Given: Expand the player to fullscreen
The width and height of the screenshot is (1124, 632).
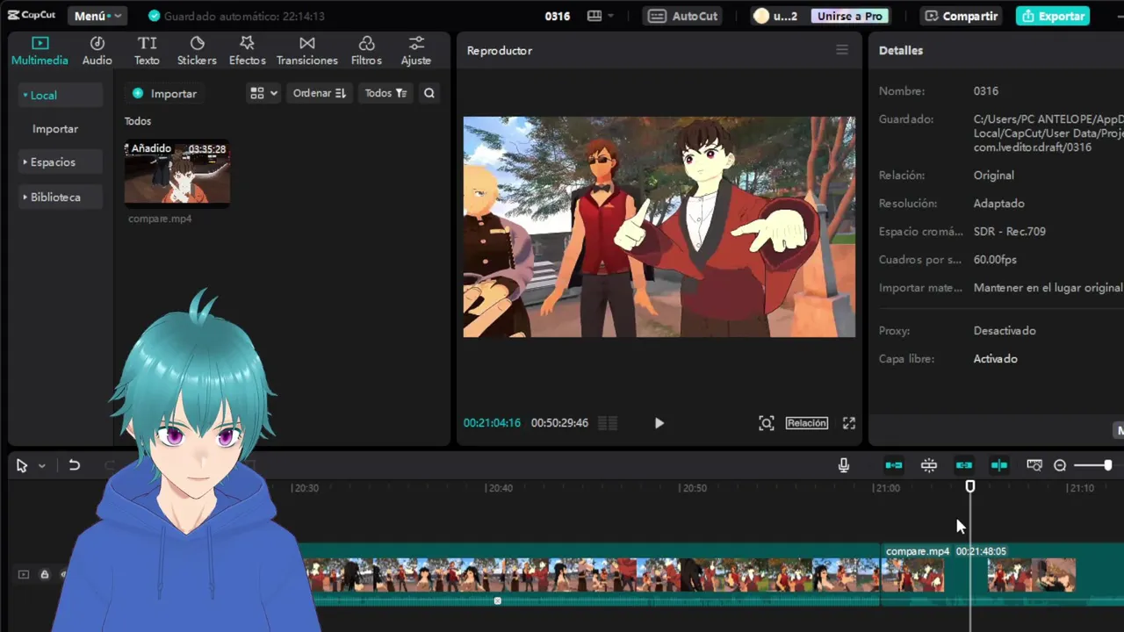Looking at the screenshot, I should [x=849, y=423].
